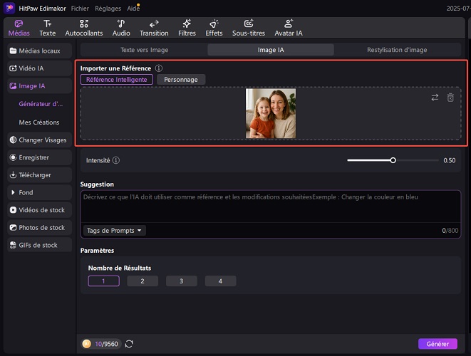Image resolution: width=471 pixels, height=356 pixels.
Task: Click the Intensité slider handle
Action: point(393,160)
